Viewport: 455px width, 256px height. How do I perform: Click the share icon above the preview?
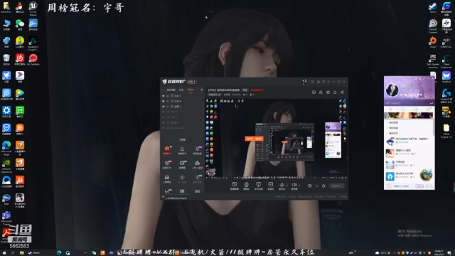tap(342, 92)
